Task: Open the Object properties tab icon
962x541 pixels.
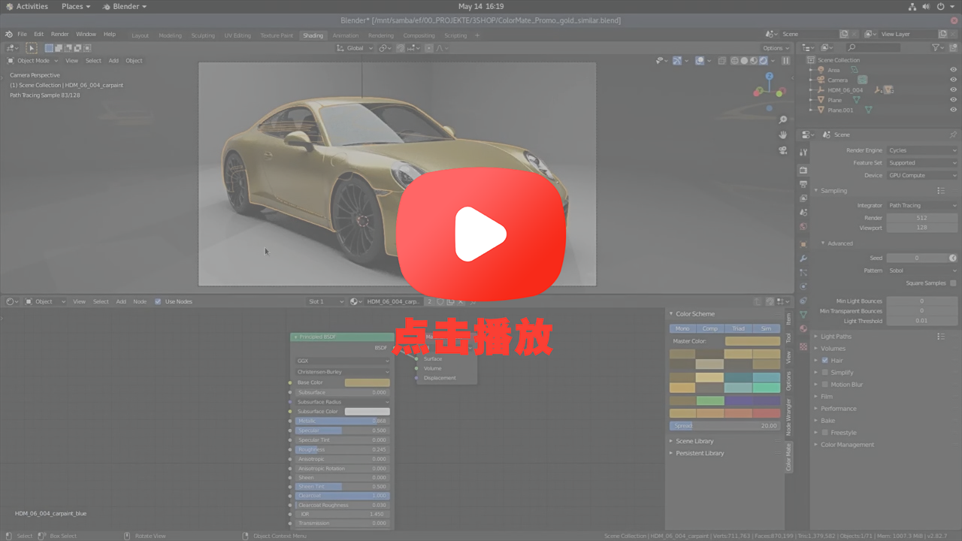Action: pos(803,244)
